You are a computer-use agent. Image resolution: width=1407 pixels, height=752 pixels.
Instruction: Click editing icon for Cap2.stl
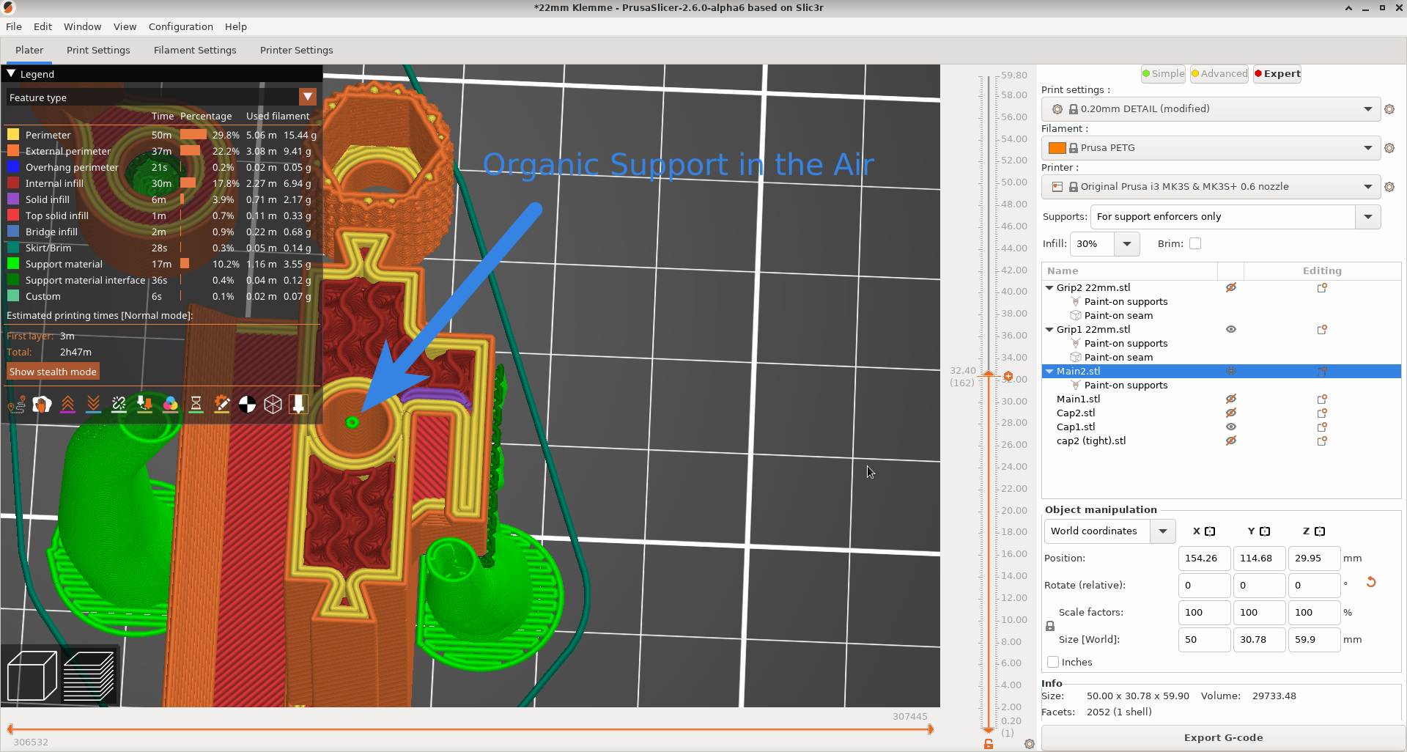tap(1322, 413)
